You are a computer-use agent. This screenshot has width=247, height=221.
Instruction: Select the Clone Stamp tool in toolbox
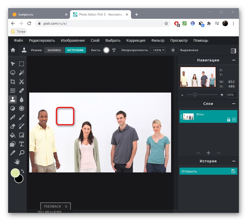[x=13, y=99]
